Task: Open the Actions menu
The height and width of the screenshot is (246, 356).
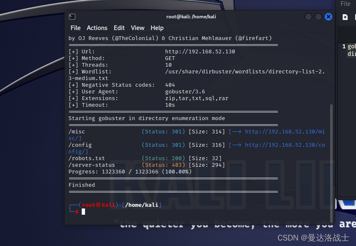Action: pyautogui.click(x=97, y=28)
